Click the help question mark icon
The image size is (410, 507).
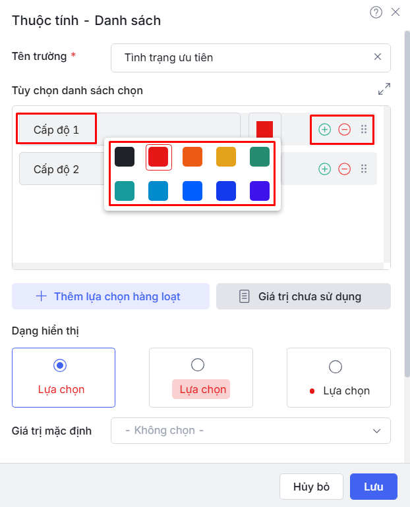(x=376, y=12)
